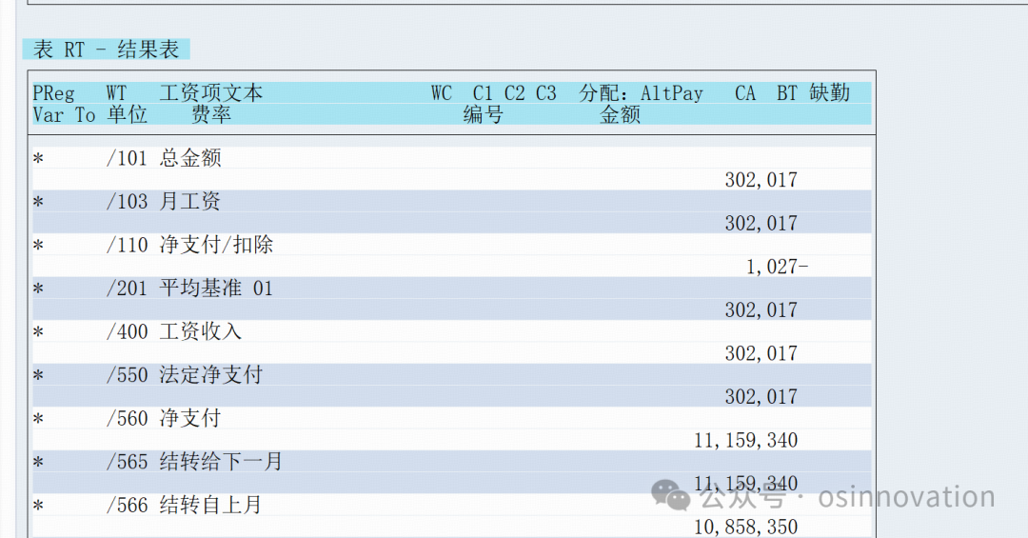
Task: Click the PReg column header
Action: pyautogui.click(x=53, y=93)
